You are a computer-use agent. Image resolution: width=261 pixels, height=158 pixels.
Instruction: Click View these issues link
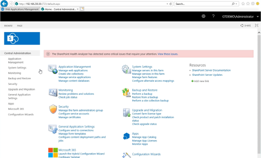tap(168, 54)
